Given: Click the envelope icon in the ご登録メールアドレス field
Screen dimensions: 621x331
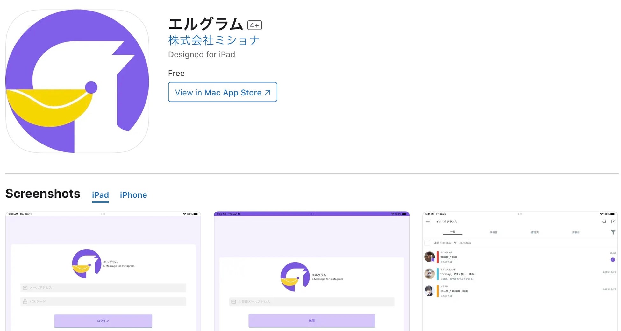Looking at the screenshot, I should click(x=233, y=302).
